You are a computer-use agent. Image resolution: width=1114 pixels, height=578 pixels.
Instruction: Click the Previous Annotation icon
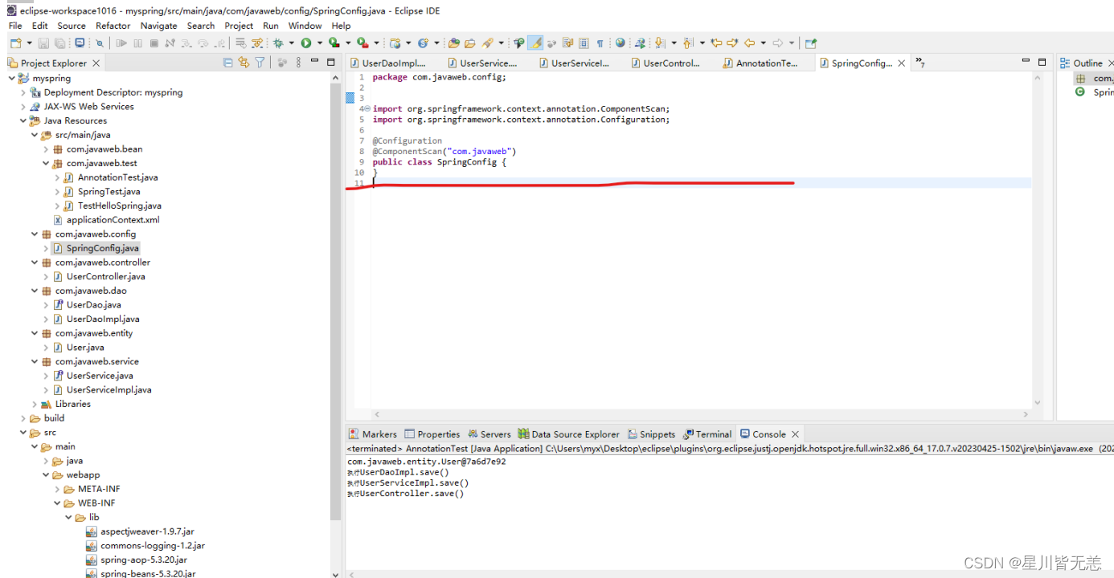pos(688,43)
